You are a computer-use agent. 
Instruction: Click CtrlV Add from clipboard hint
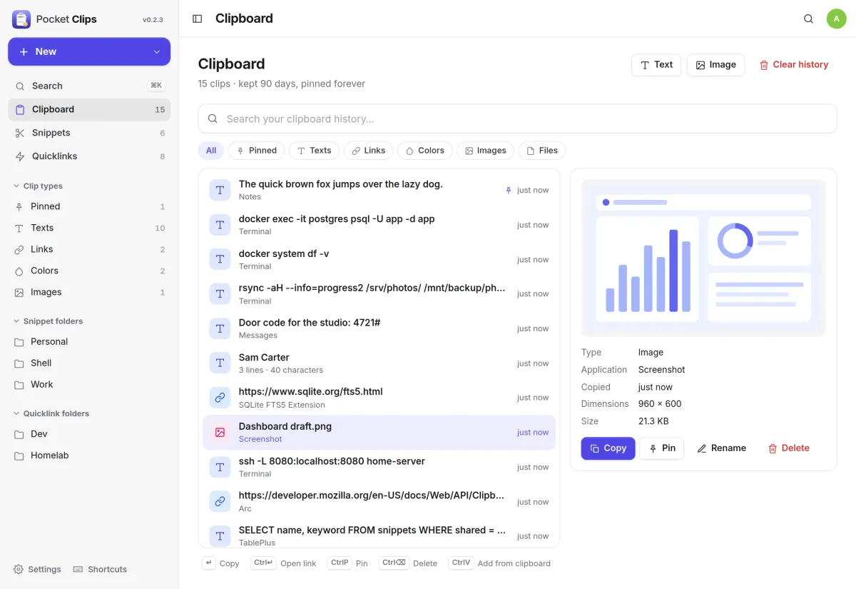[x=499, y=563]
